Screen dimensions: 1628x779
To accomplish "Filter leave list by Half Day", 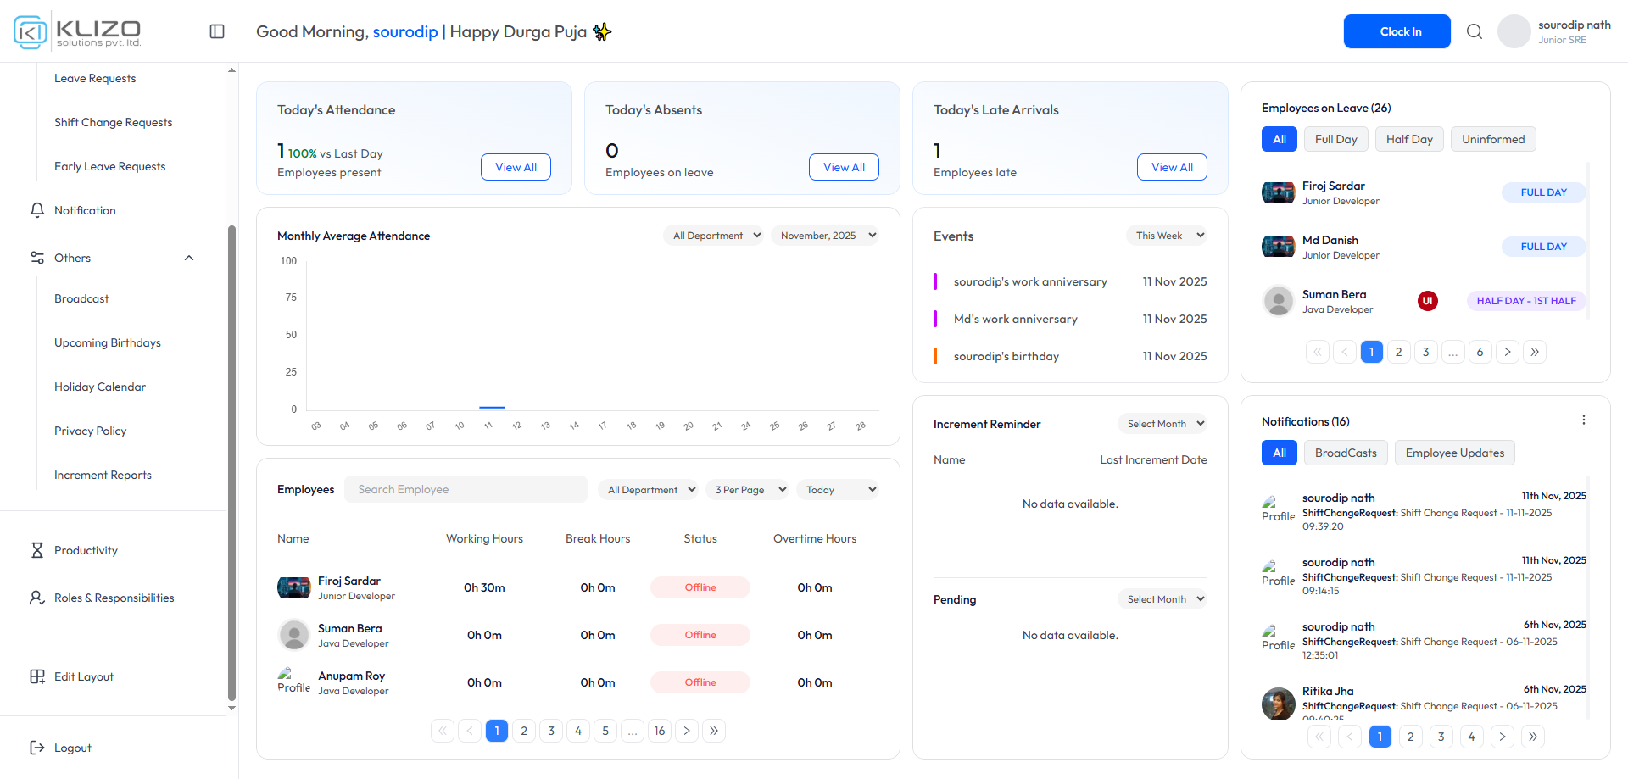I will 1409,139.
